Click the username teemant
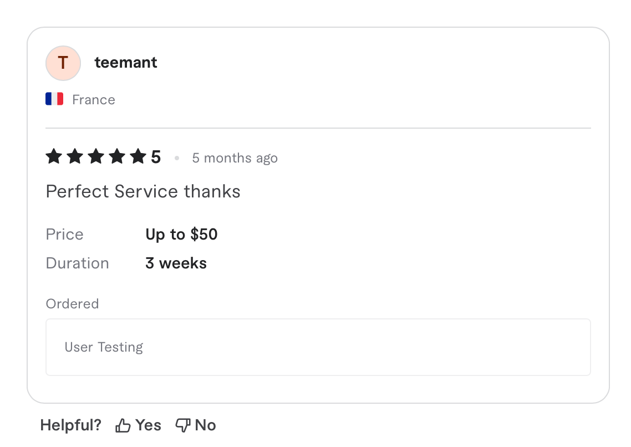Image resolution: width=631 pixels, height=447 pixels. (x=125, y=62)
